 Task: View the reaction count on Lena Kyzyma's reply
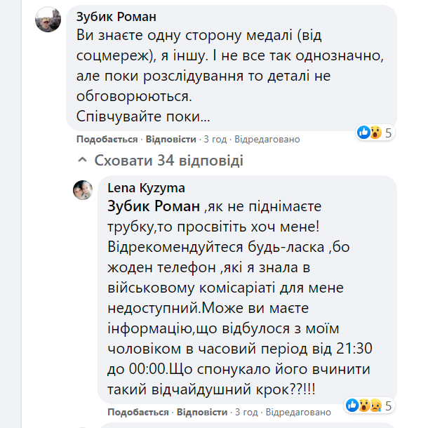(x=388, y=405)
